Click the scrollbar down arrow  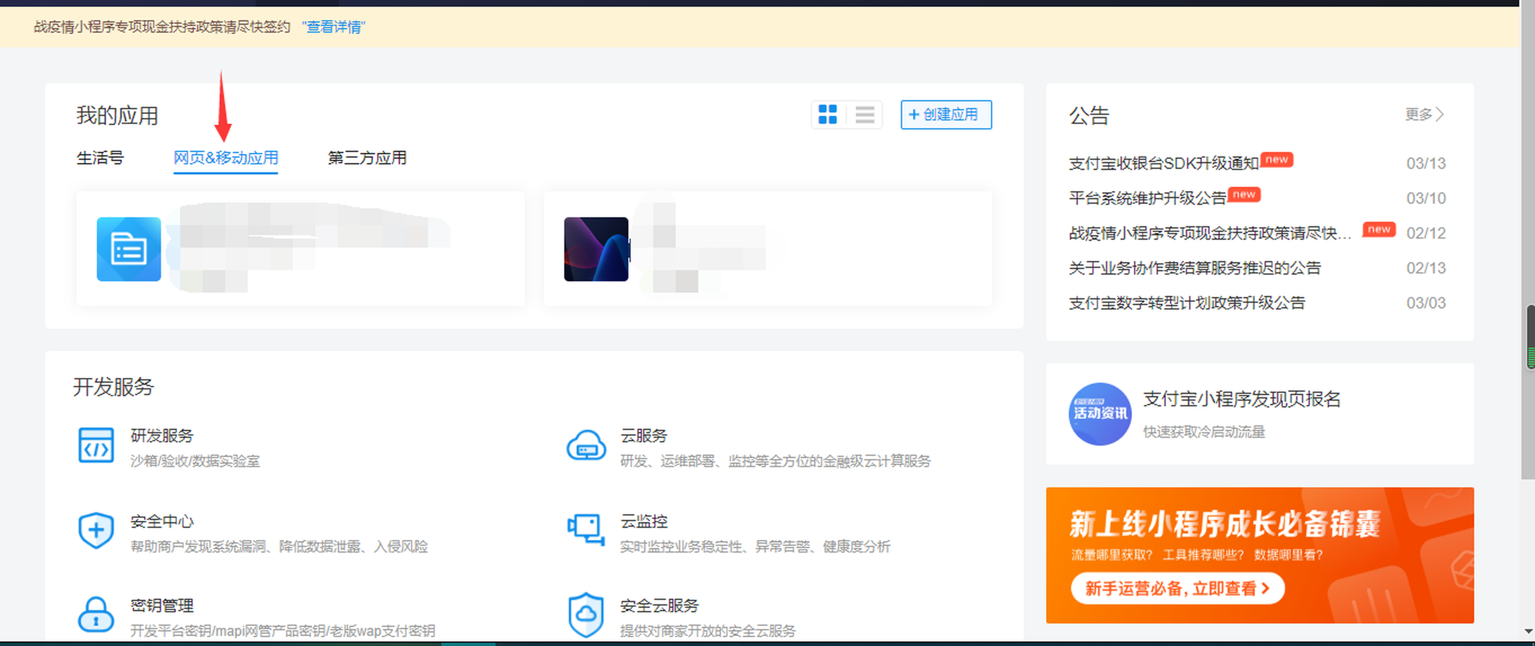tap(1529, 631)
